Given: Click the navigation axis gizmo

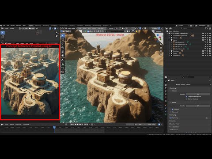Looking at the screenshot, I should [x=158, y=38].
